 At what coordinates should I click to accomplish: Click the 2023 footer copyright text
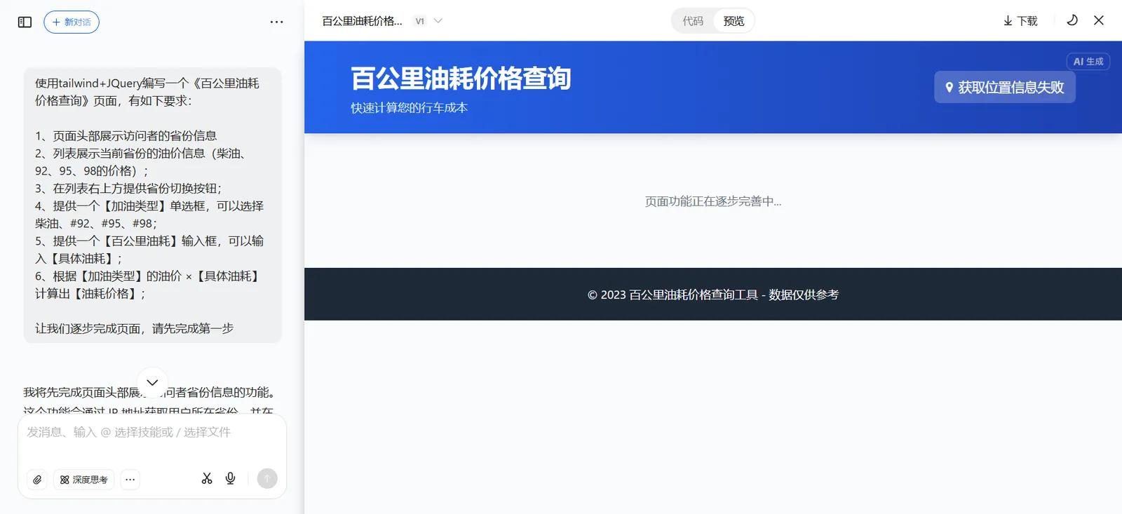(x=713, y=295)
